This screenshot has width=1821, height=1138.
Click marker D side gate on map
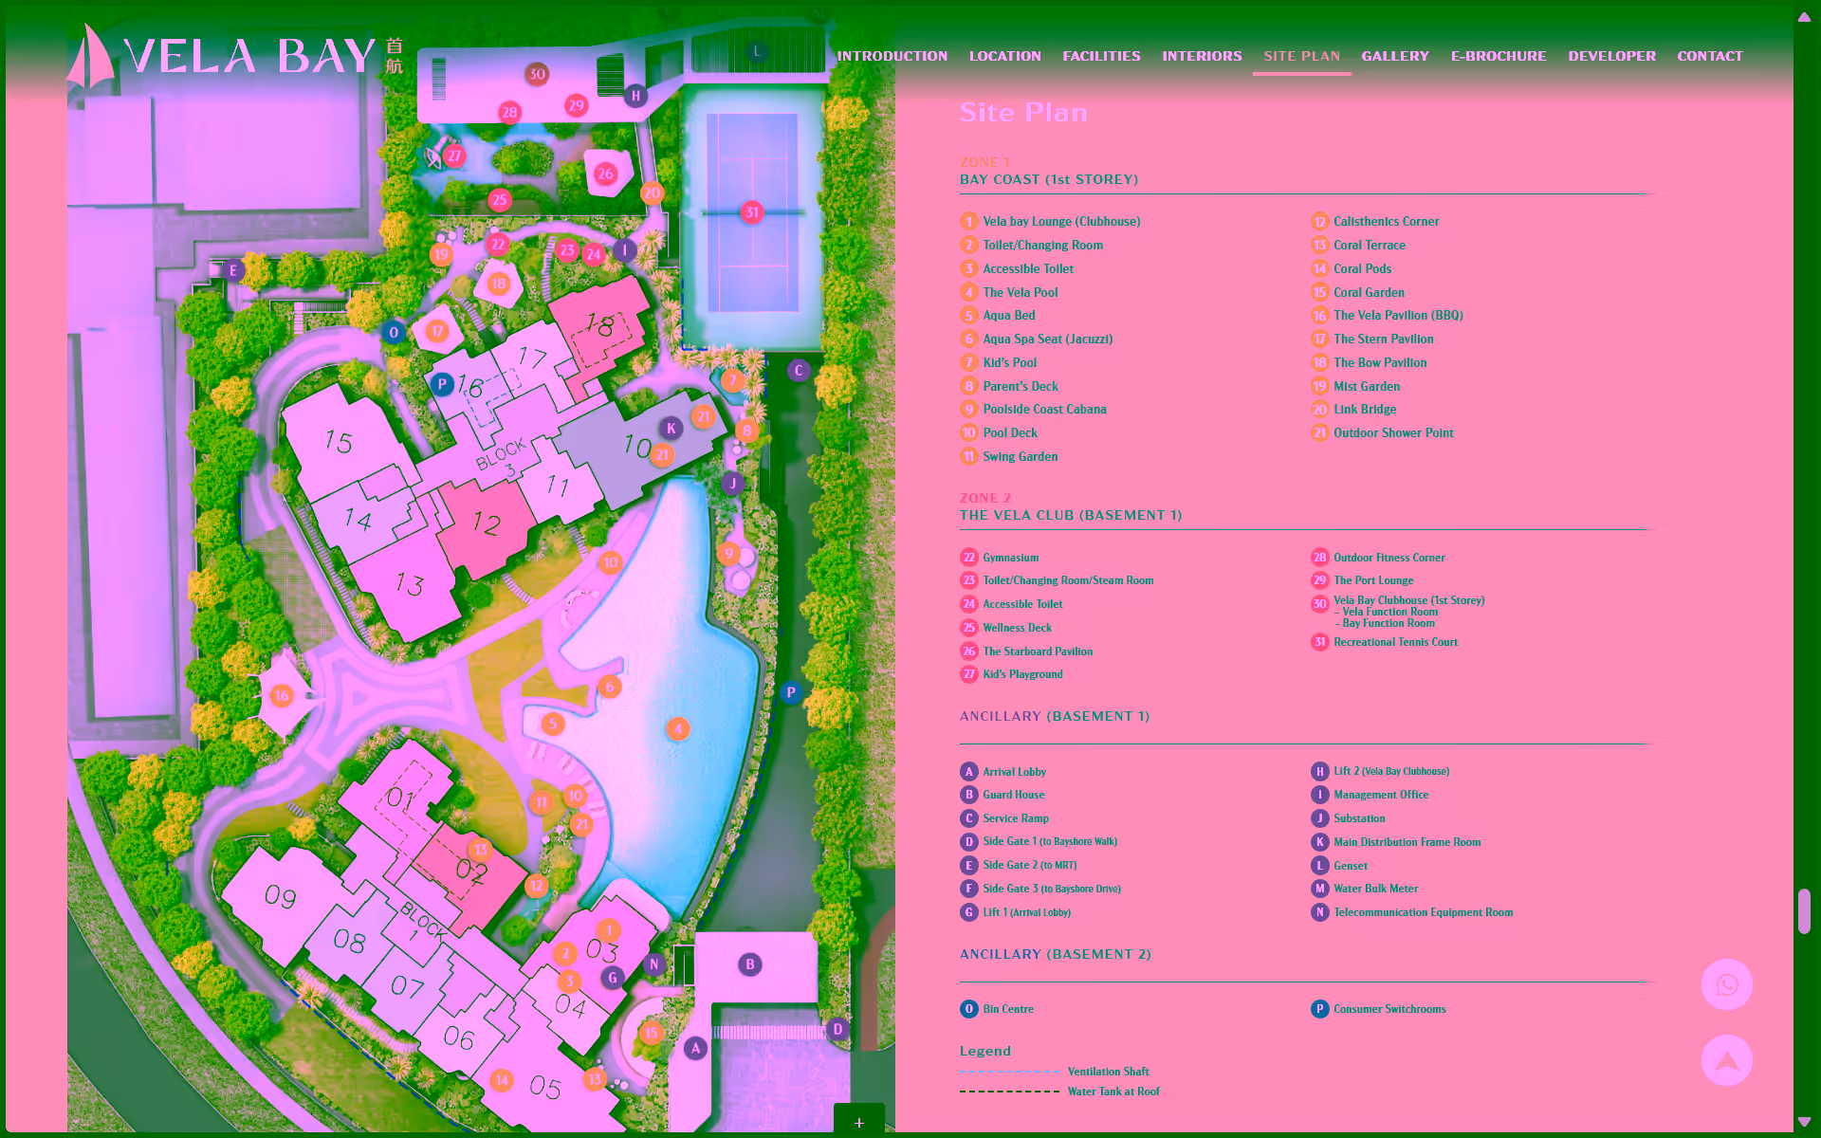837,1029
